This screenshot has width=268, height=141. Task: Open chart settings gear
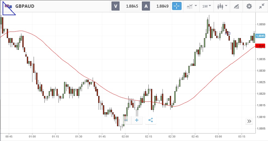click(249, 6)
